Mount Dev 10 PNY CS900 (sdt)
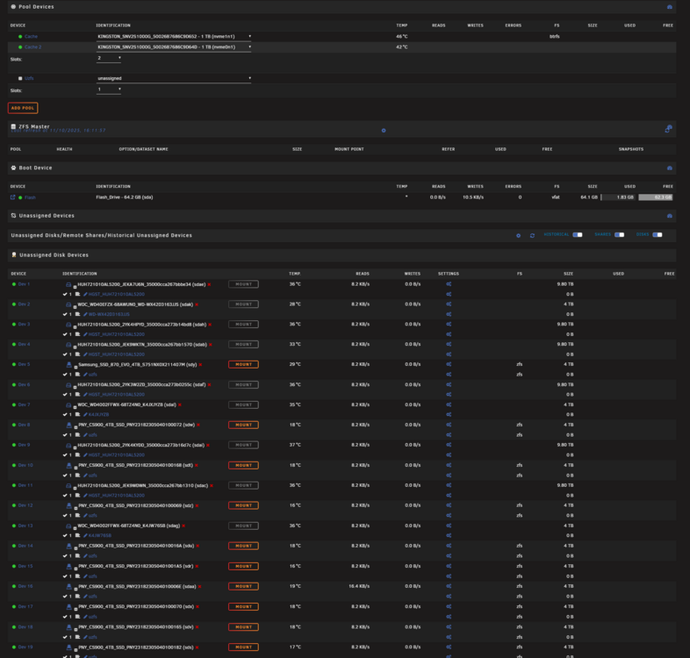The image size is (690, 658). tap(243, 465)
